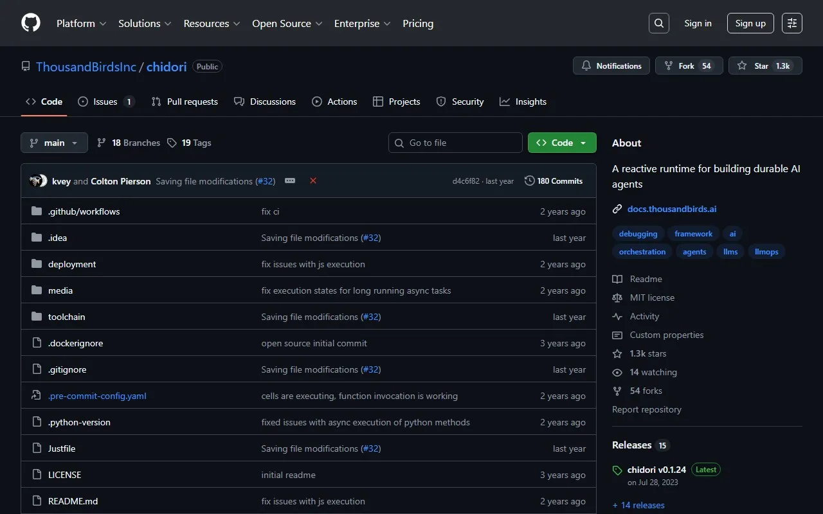Open the Pull requests tab
This screenshot has height=514, width=823.
click(185, 102)
